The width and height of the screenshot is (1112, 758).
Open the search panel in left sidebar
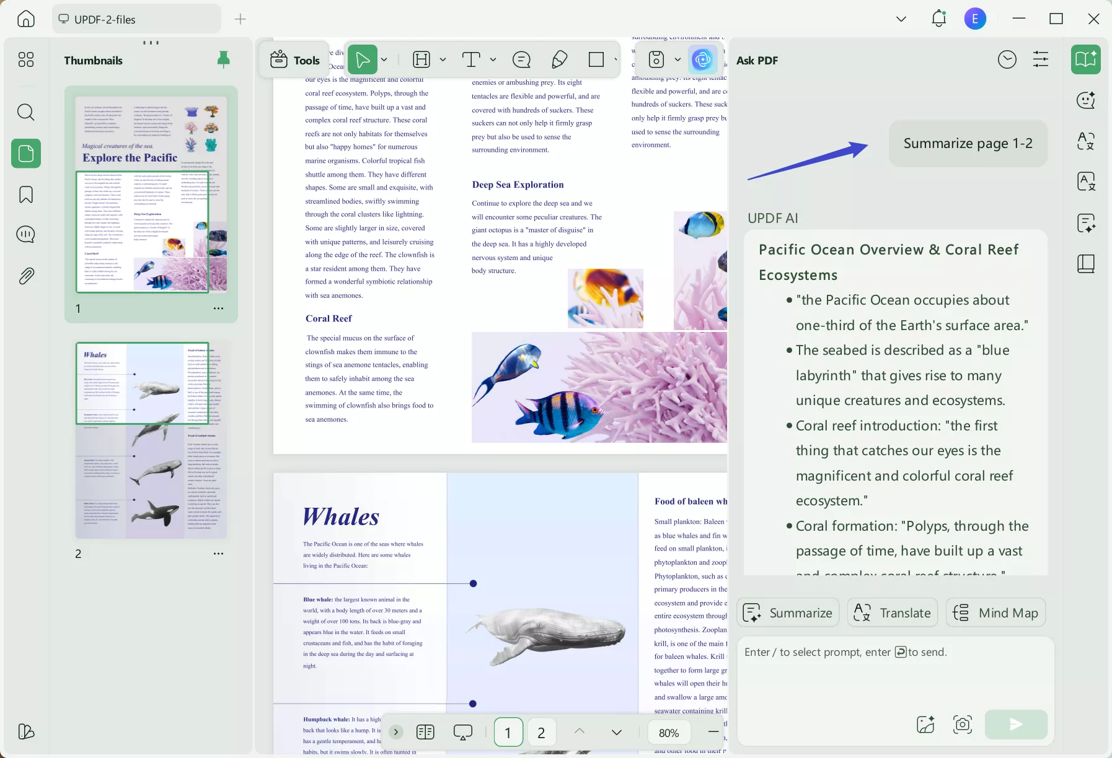25,112
